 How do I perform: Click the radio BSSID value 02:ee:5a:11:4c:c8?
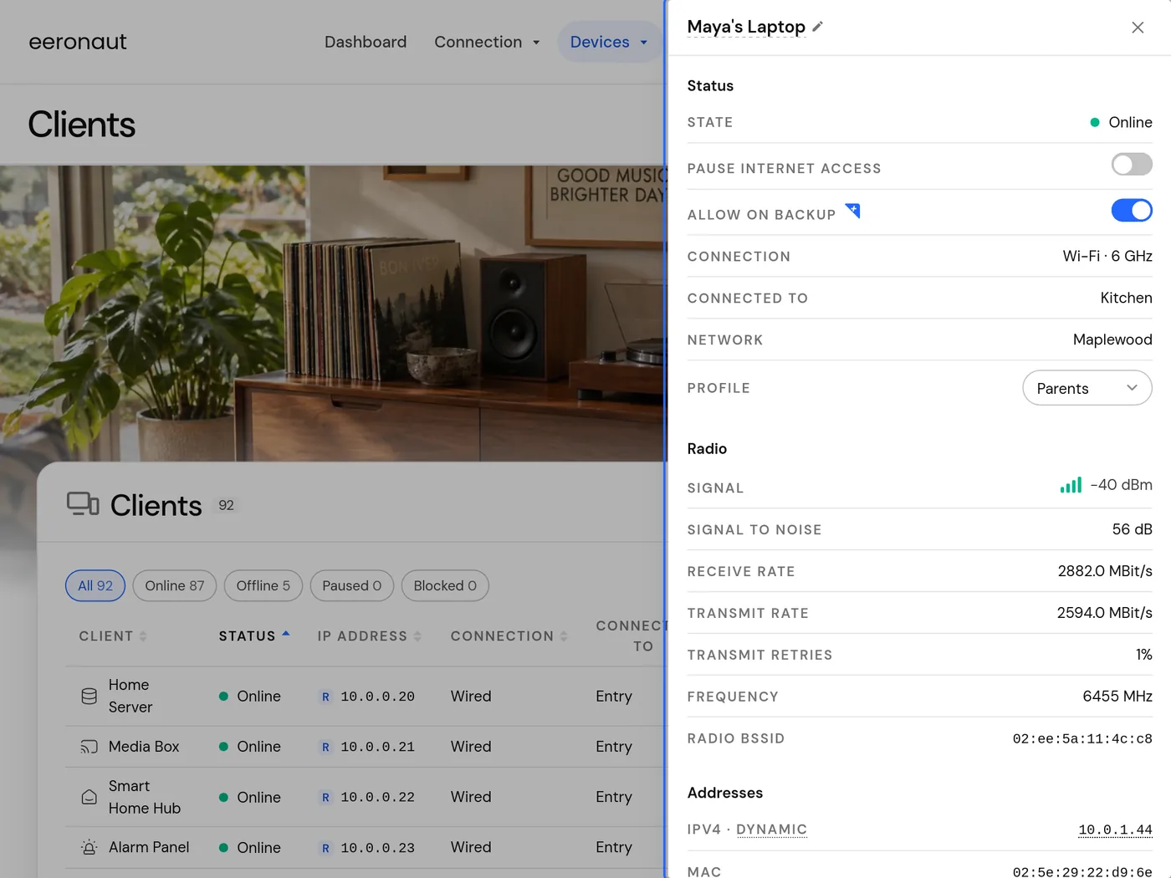(1082, 738)
